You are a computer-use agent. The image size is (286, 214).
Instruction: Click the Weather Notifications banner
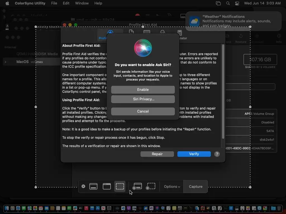click(233, 21)
